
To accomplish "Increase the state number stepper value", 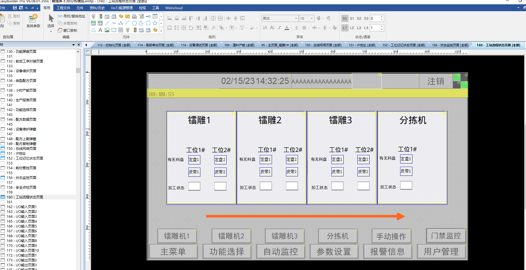I will tap(382, 17).
